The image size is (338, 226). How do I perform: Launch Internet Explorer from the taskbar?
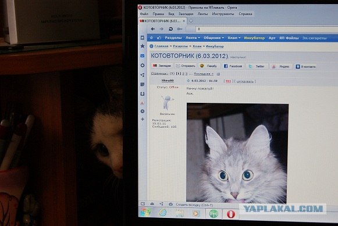tap(163, 213)
